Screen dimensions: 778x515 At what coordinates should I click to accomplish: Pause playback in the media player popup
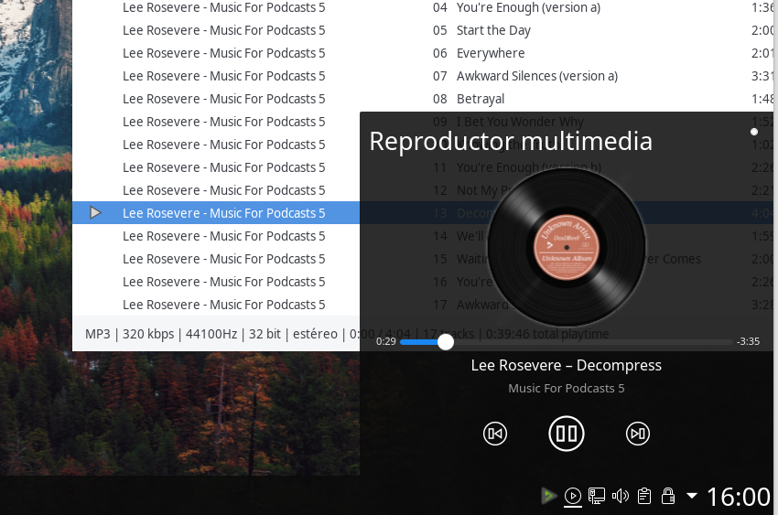(567, 434)
